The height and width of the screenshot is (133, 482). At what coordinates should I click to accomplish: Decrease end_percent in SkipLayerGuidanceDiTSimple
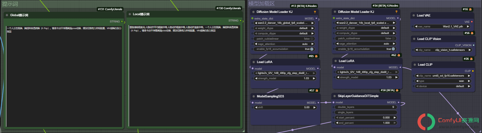click(337, 123)
